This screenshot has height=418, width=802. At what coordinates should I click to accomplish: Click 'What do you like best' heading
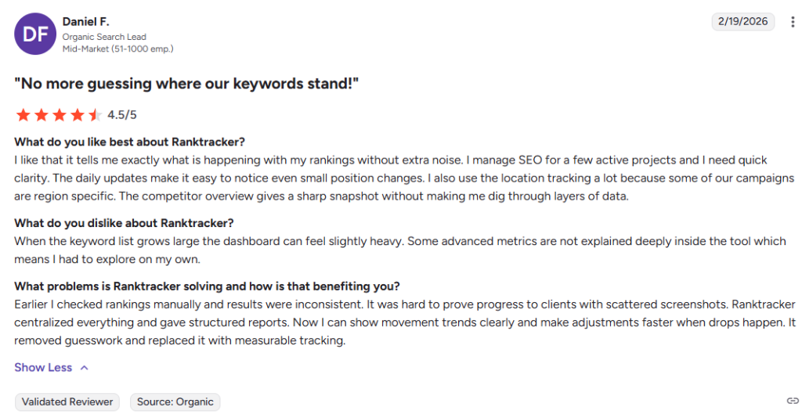129,142
